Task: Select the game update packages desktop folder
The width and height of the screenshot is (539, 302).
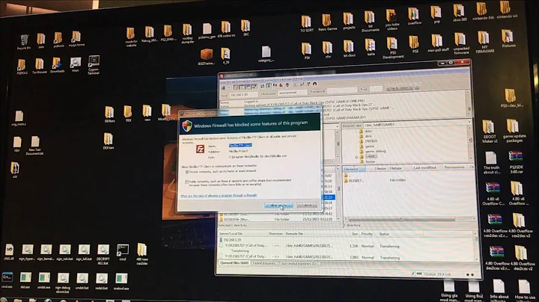Action: pyautogui.click(x=514, y=131)
